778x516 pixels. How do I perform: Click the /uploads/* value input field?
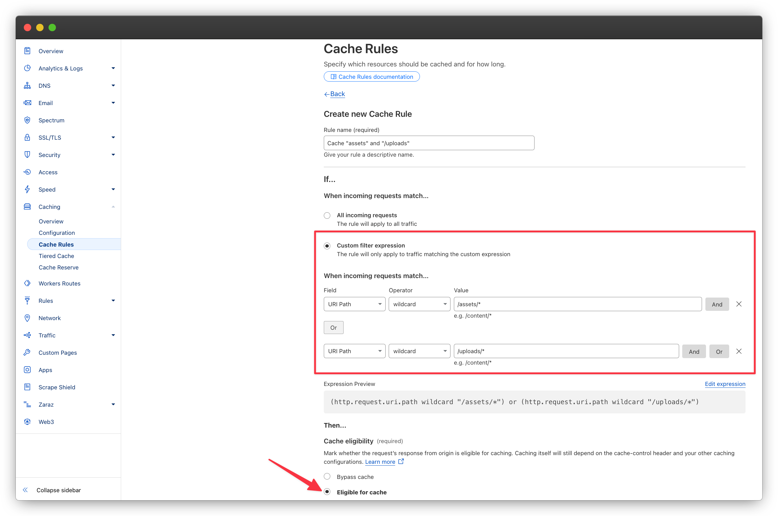pyautogui.click(x=566, y=351)
